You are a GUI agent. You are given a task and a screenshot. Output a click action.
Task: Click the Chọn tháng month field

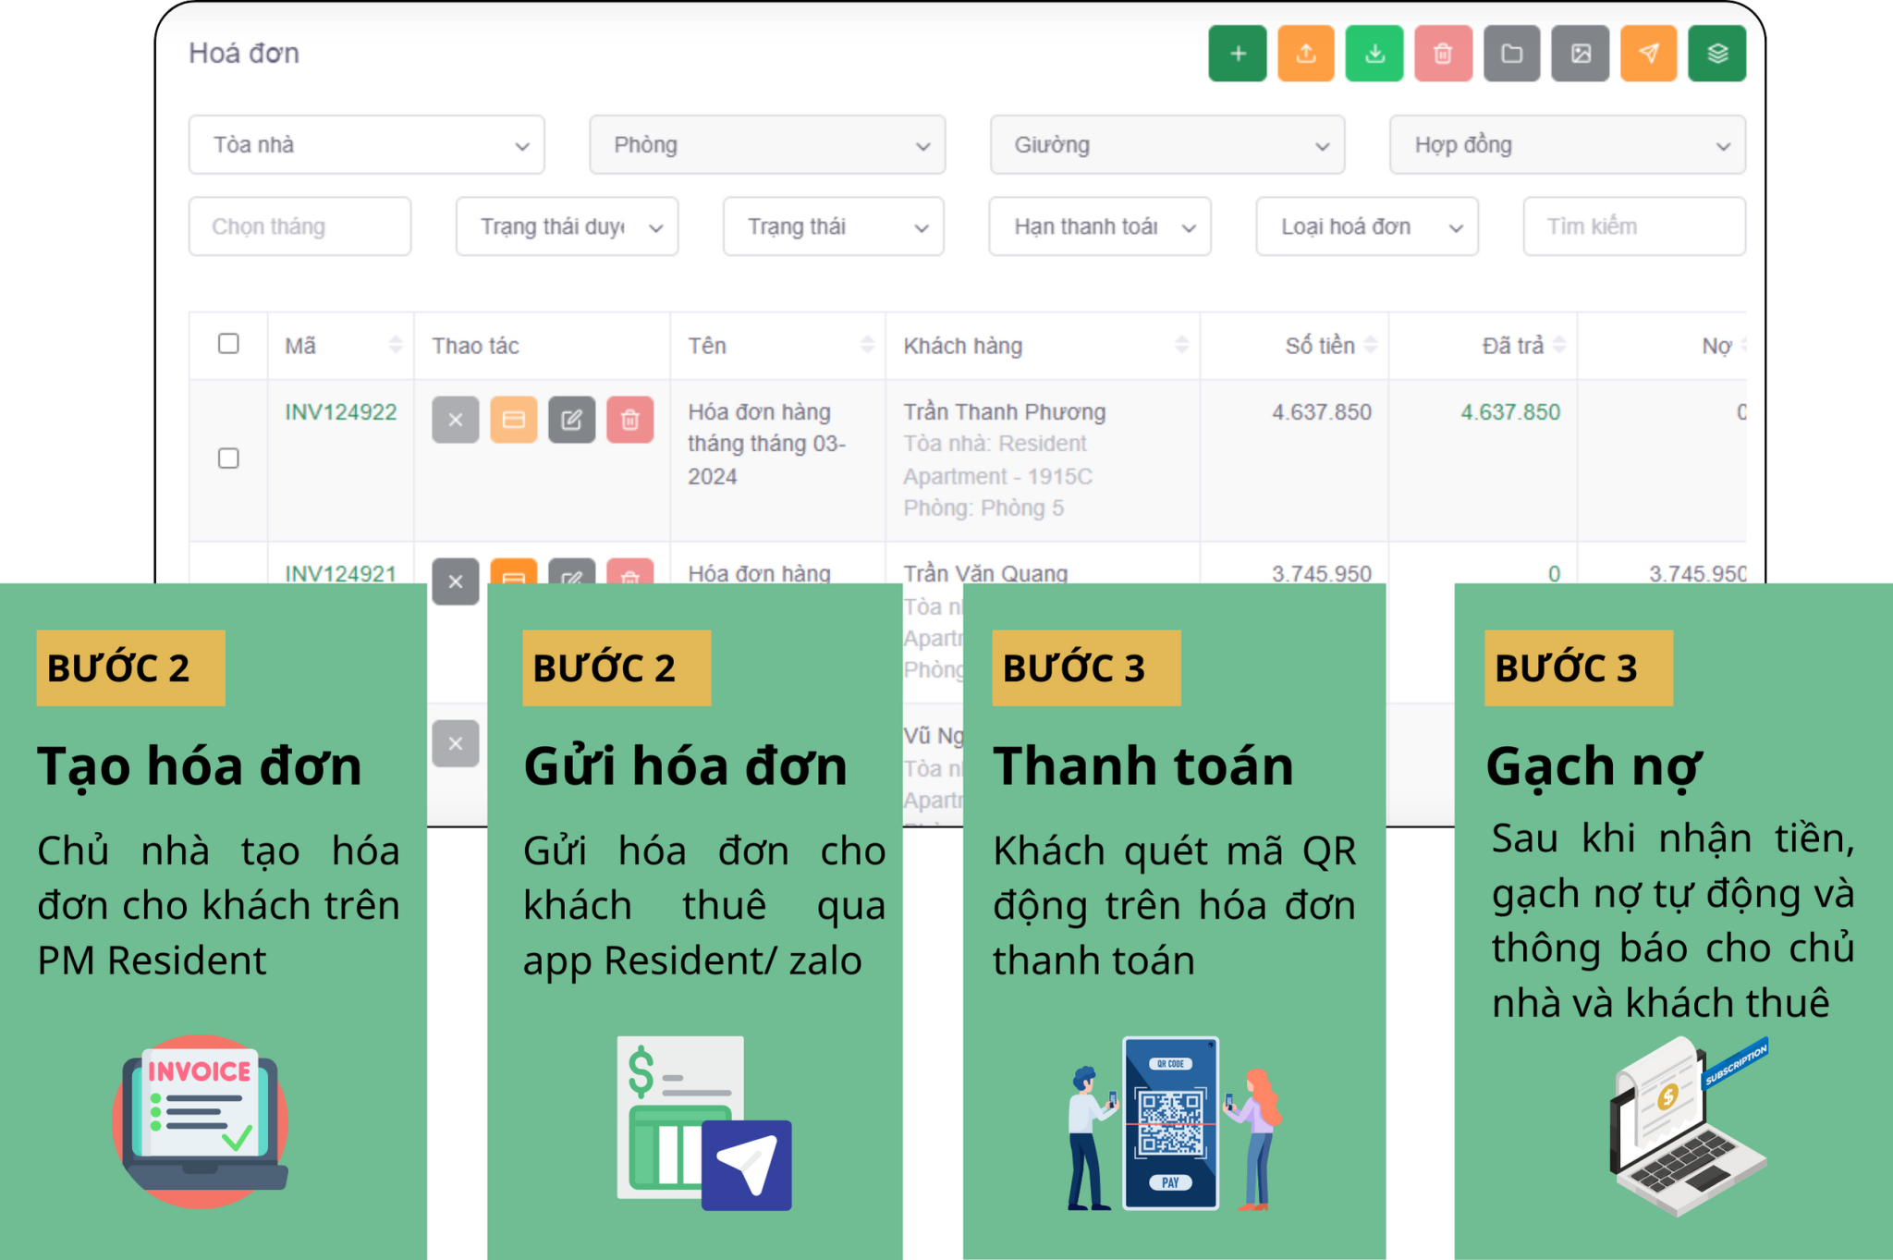299,226
